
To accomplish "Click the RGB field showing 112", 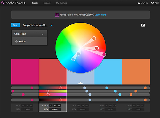I will [x=31, y=106].
